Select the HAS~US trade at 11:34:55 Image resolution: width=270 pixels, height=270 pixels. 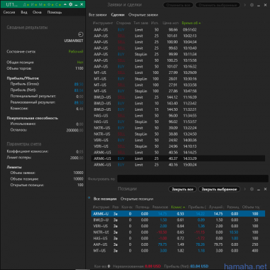tap(178, 116)
